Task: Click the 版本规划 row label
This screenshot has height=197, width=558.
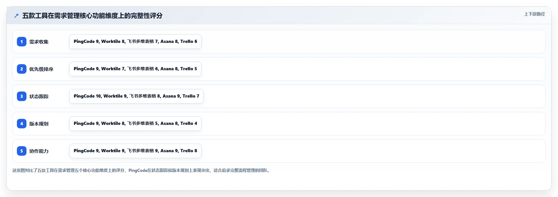Action: coord(39,124)
